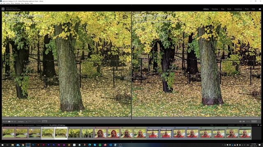The image size is (263, 147).
Task: Open the Photo menu
Action: point(12,3)
